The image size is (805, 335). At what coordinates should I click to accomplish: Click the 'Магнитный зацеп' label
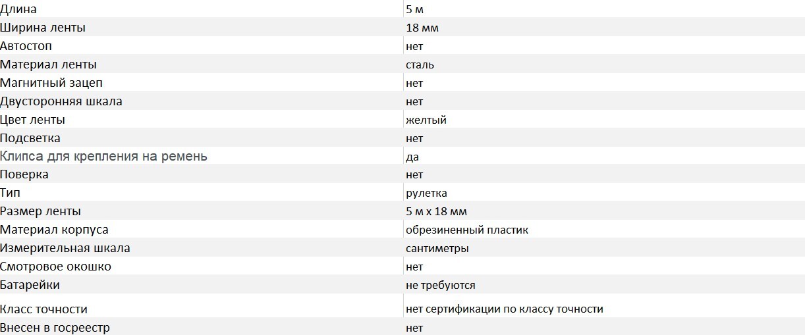(51, 83)
